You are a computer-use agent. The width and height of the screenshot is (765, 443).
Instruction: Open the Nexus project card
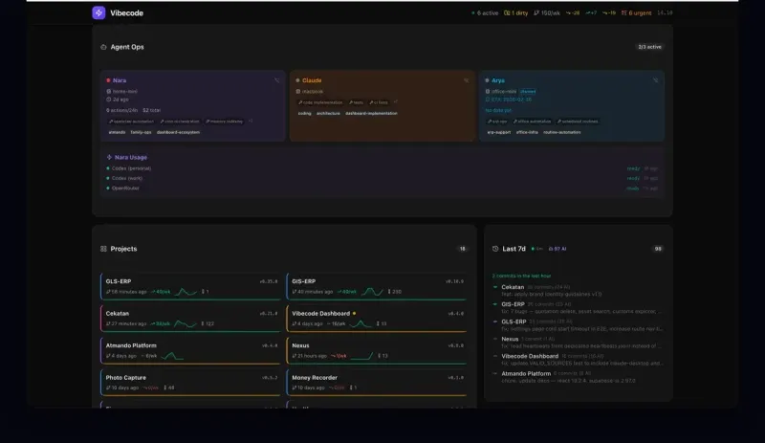tap(377, 351)
